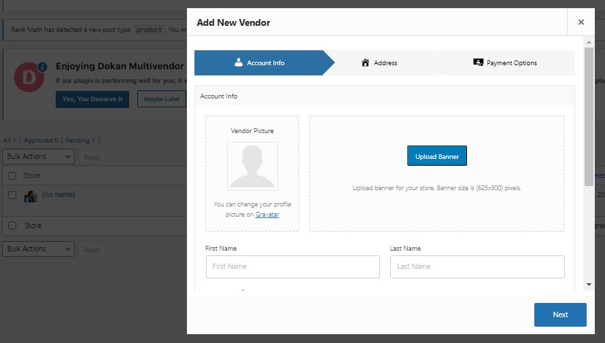Open the (no name) vendor link
This screenshot has width=605, height=343.
click(x=58, y=195)
